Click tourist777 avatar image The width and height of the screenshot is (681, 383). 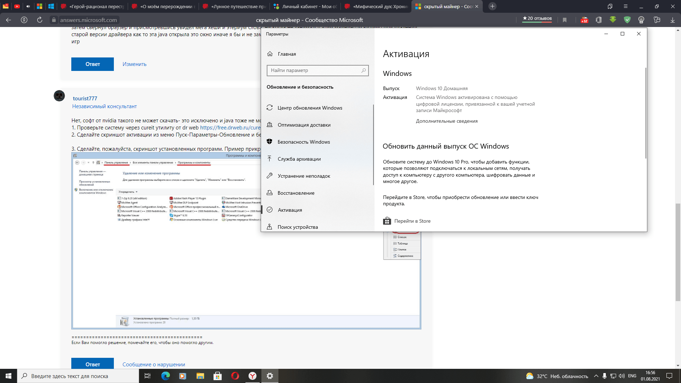click(59, 96)
